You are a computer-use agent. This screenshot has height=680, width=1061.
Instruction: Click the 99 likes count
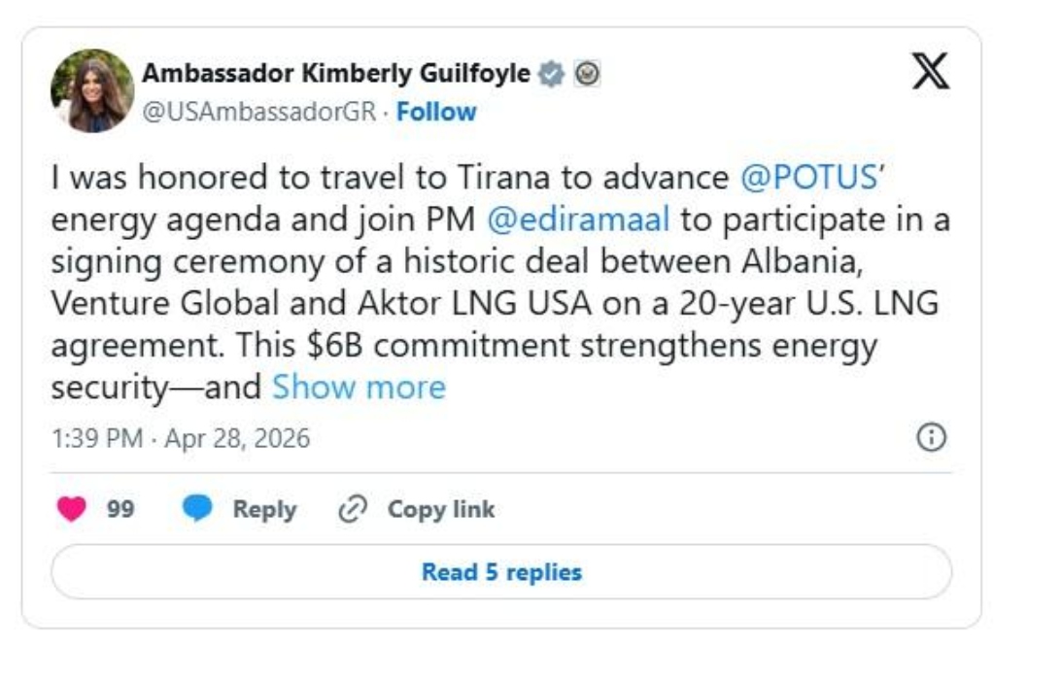pyautogui.click(x=120, y=510)
